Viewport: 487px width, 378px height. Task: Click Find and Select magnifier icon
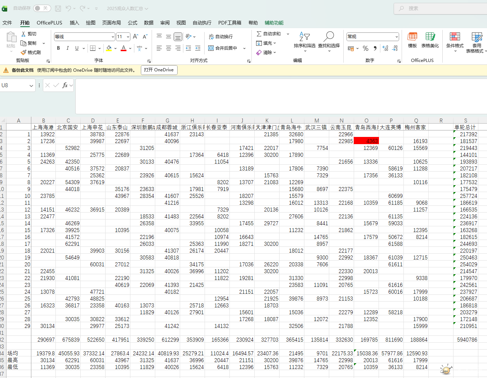[x=329, y=40]
